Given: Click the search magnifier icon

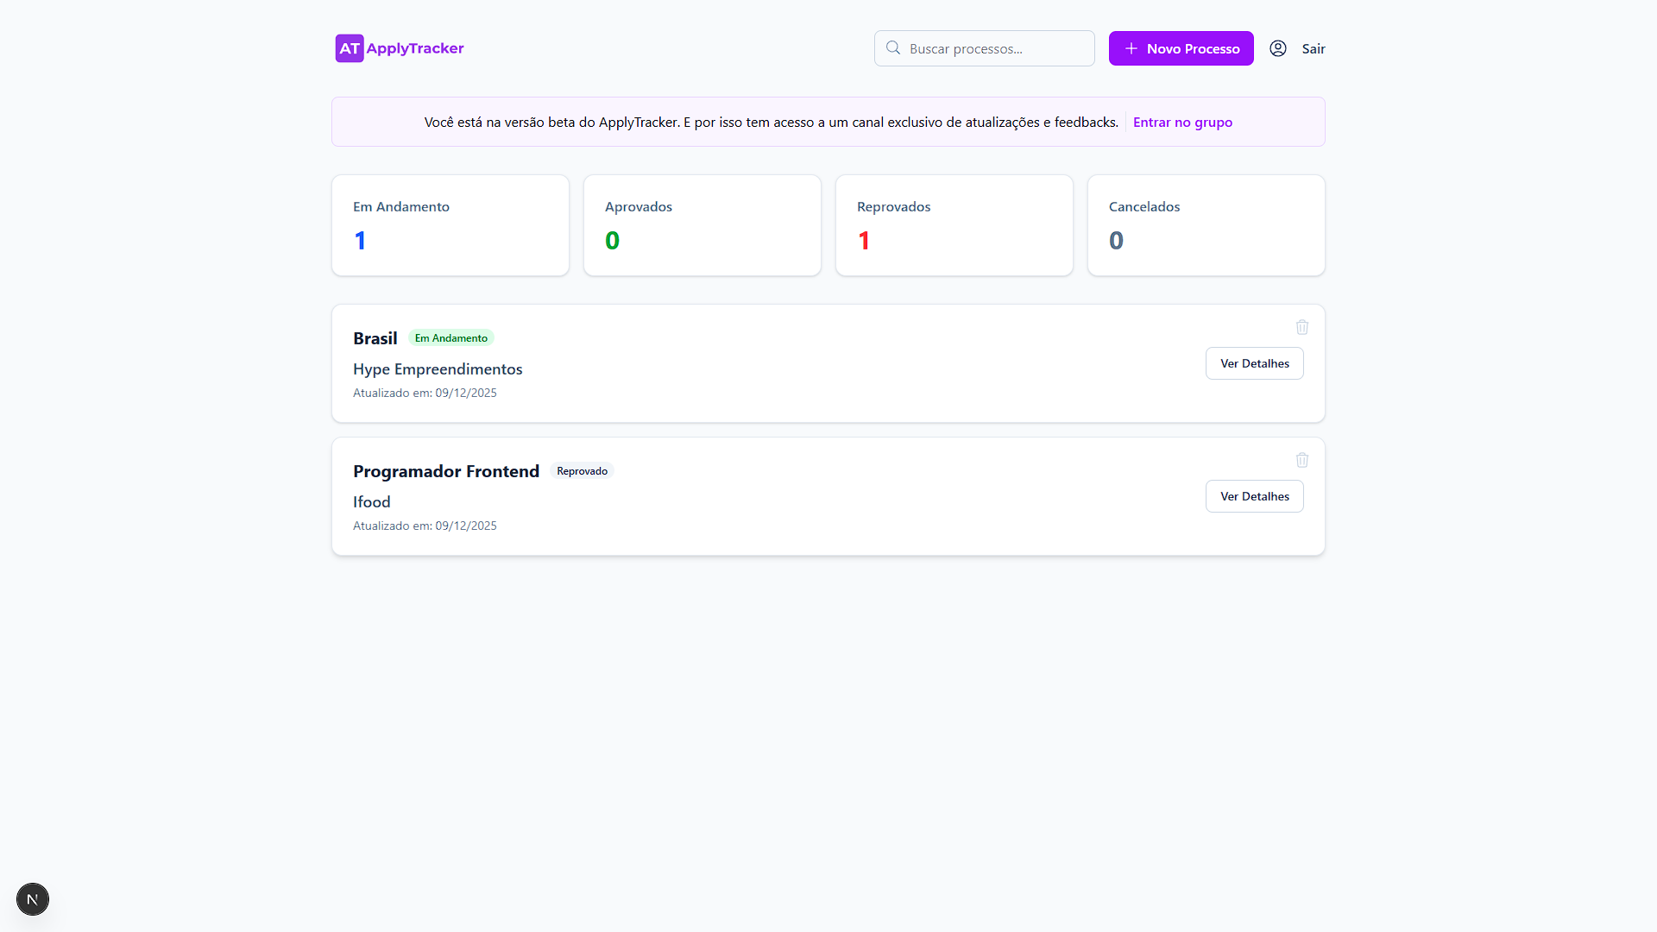Looking at the screenshot, I should pos(892,48).
